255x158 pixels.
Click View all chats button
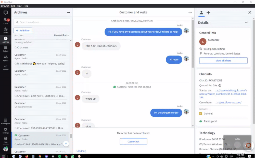(223, 61)
